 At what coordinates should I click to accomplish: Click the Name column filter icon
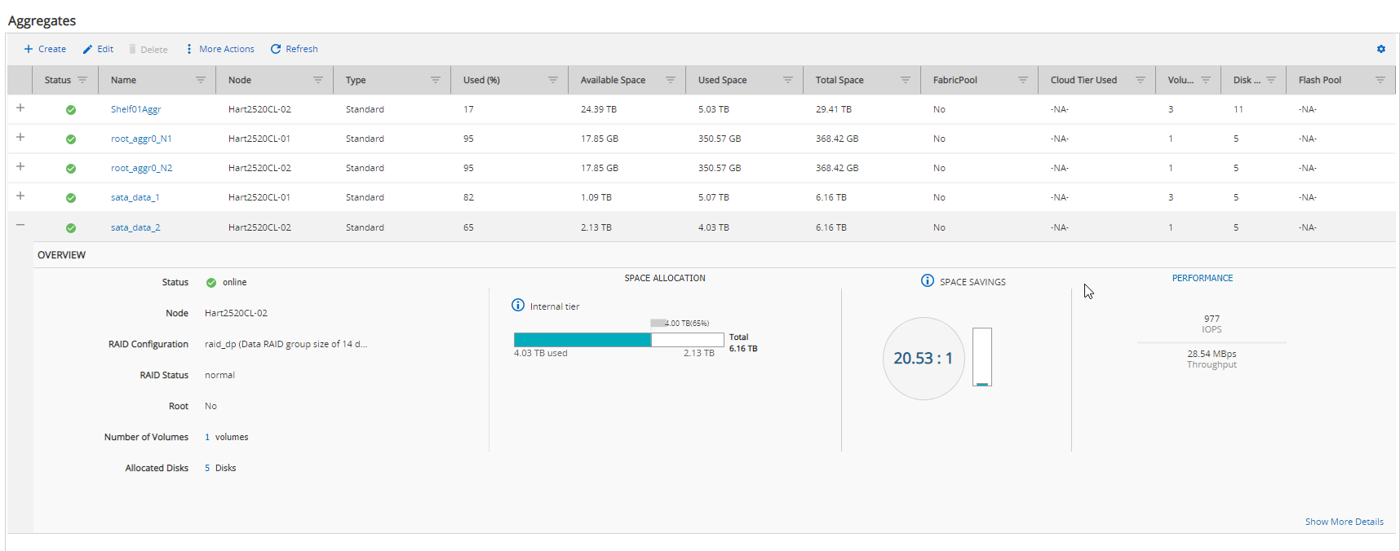point(200,80)
